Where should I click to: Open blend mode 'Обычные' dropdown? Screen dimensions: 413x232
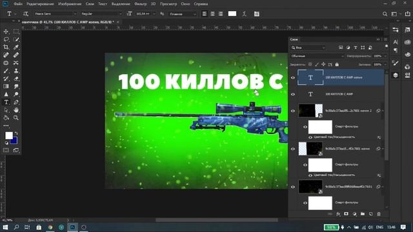(x=317, y=56)
